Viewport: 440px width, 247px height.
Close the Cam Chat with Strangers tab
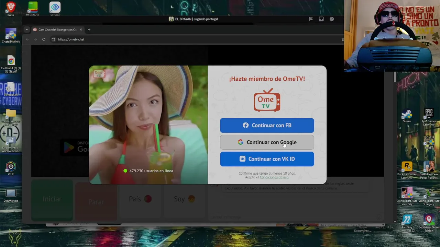(x=81, y=30)
